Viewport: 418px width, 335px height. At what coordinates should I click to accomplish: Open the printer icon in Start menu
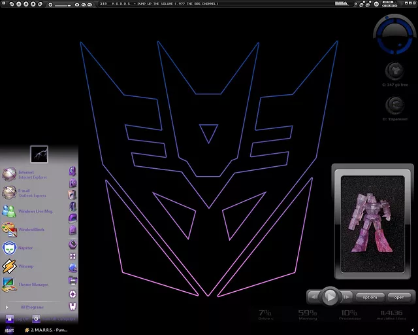pyautogui.click(x=72, y=280)
